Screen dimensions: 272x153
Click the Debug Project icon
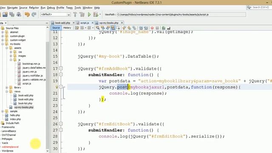pyautogui.click(x=95, y=14)
